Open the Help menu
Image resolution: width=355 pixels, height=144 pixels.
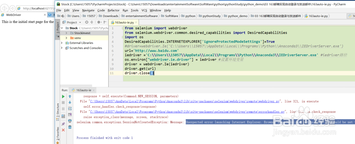tap(168, 10)
